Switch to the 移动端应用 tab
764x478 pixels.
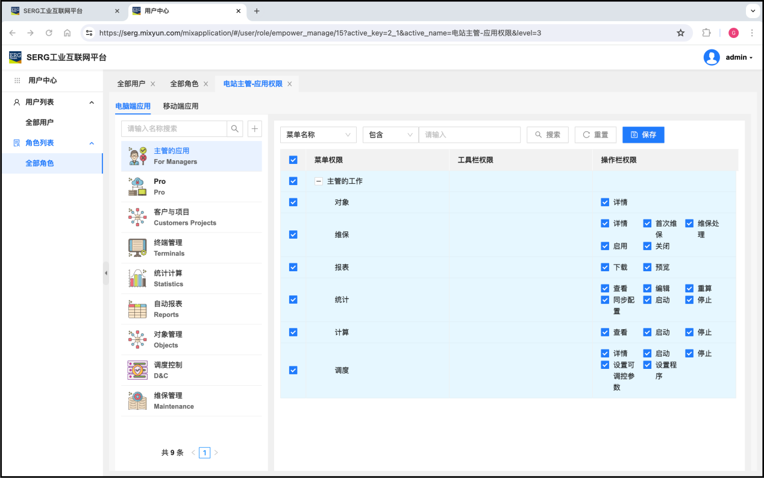pos(181,106)
